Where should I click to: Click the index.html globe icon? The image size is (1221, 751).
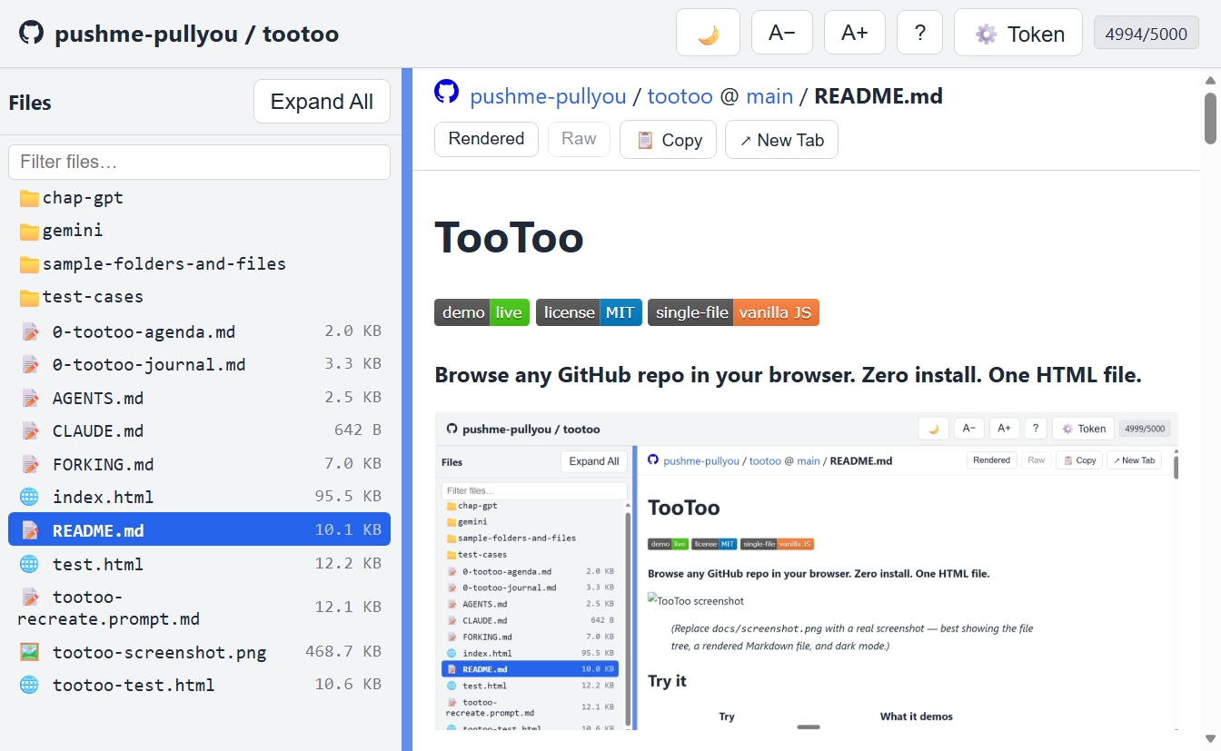30,497
